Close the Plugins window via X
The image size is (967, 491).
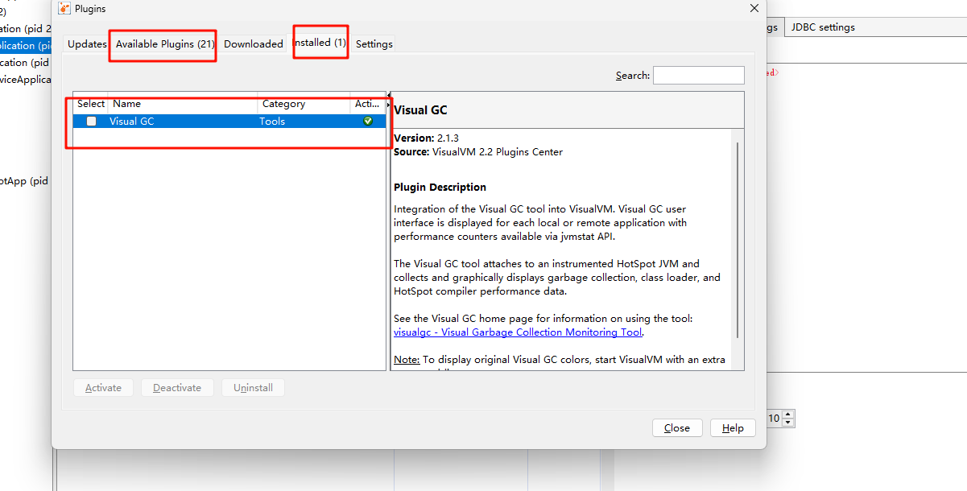click(754, 8)
